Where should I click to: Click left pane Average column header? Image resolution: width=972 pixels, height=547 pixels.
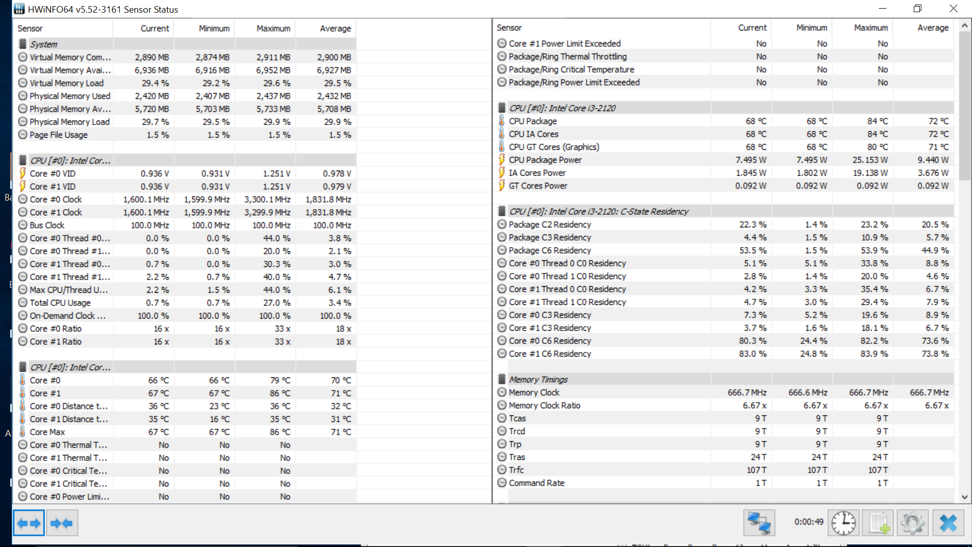(x=326, y=28)
